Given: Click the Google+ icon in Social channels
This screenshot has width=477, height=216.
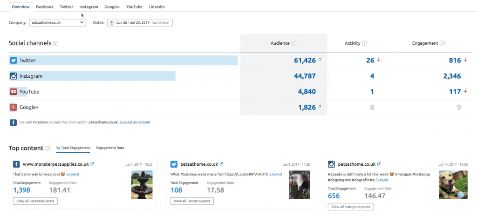Looking at the screenshot, I should tap(14, 108).
